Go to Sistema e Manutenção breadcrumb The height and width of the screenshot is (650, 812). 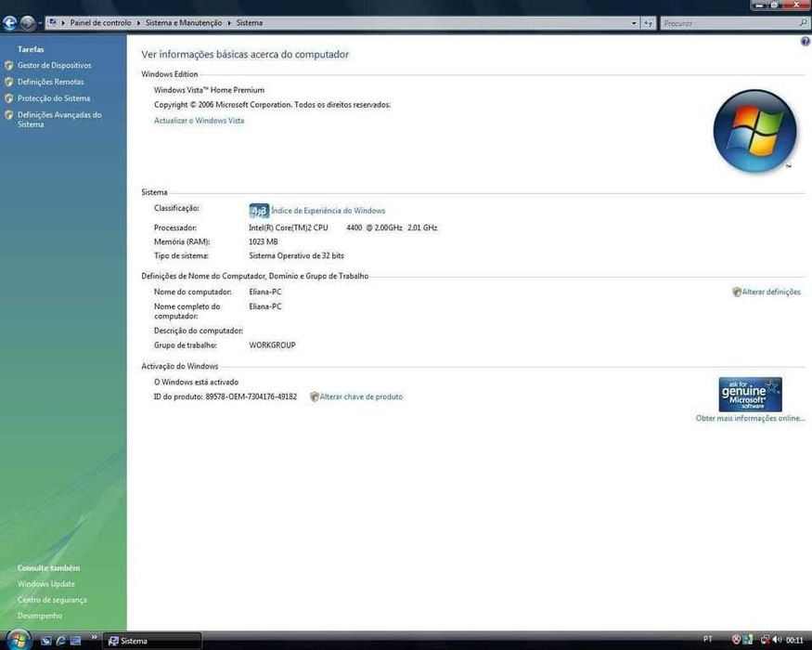pos(184,23)
